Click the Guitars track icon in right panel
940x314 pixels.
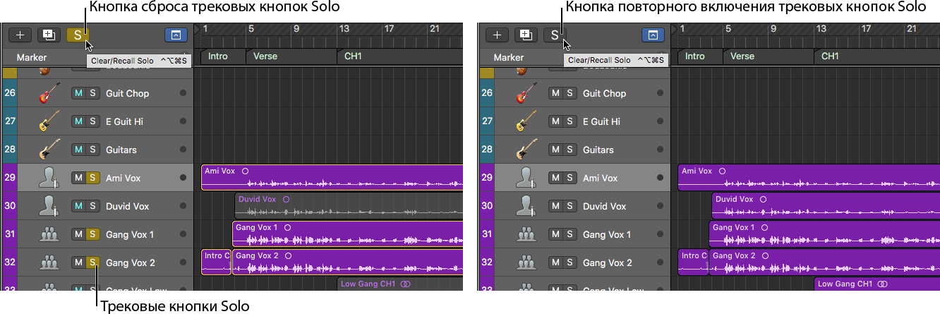(525, 150)
